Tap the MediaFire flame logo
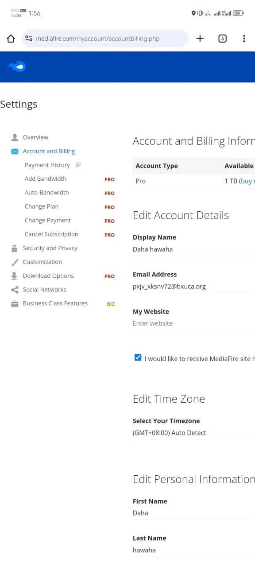The width and height of the screenshot is (255, 567). pyautogui.click(x=16, y=67)
